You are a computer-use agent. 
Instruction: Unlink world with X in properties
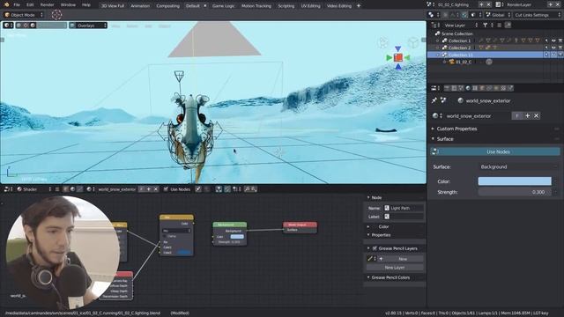(x=537, y=115)
